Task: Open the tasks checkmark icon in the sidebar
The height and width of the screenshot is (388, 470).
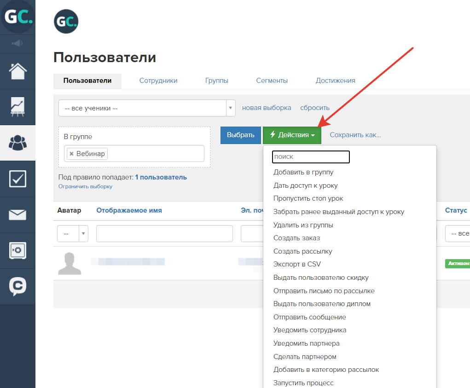Action: tap(17, 179)
